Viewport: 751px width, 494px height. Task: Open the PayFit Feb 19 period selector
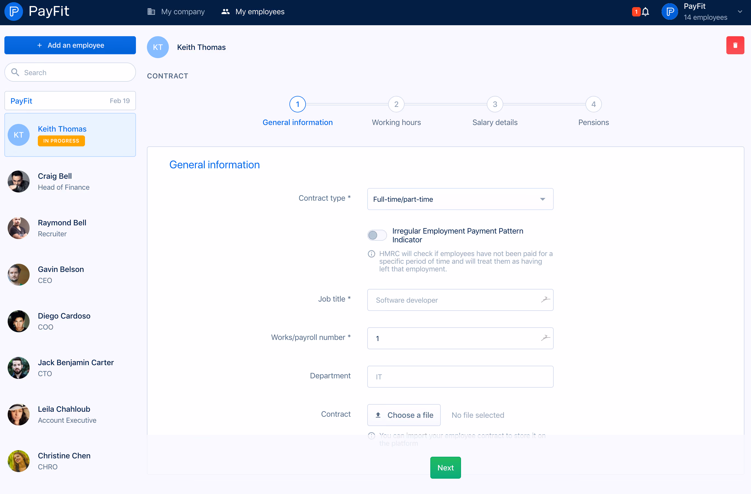click(70, 101)
